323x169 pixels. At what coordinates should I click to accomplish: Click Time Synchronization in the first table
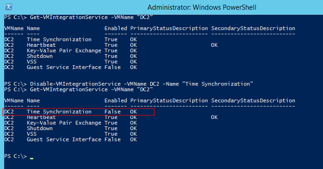59,39
